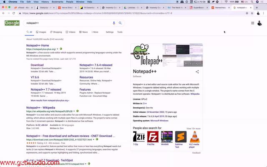
Task: Open Spotlight search in the menu bar
Action: tap(252, 2)
